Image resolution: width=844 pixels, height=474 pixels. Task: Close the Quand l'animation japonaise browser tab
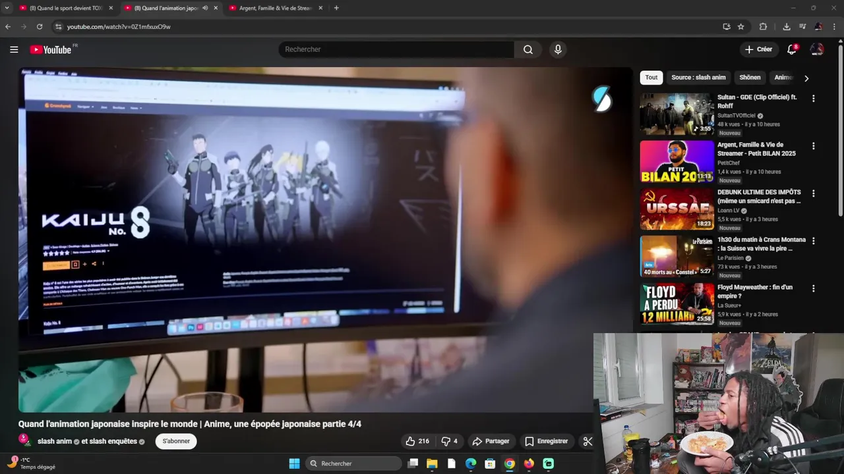pyautogui.click(x=216, y=8)
